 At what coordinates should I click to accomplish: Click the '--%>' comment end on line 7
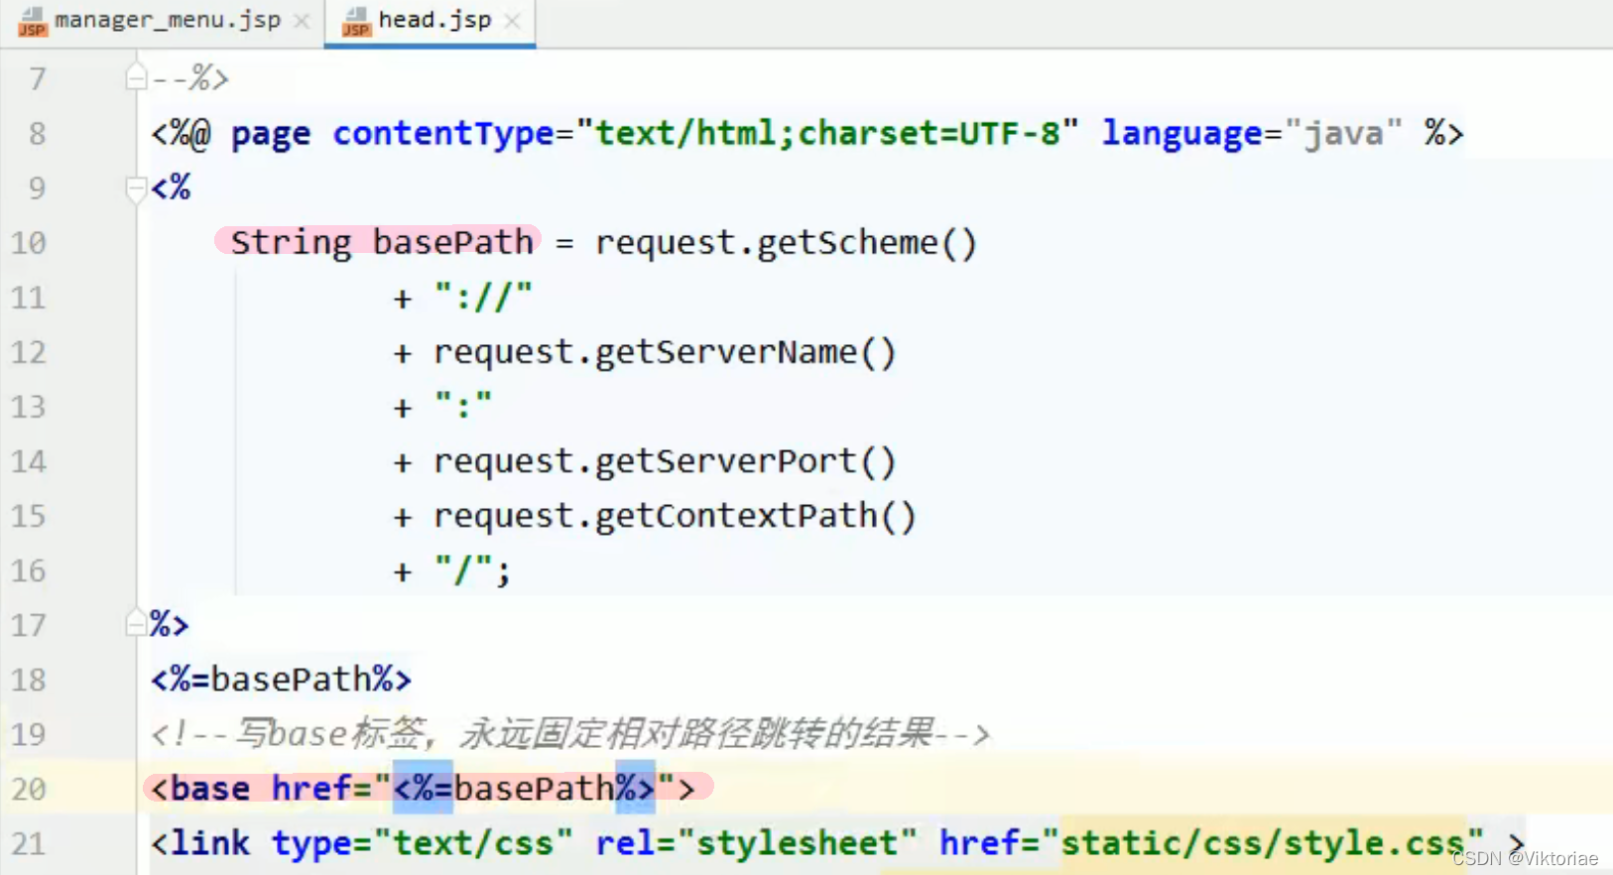point(189,77)
